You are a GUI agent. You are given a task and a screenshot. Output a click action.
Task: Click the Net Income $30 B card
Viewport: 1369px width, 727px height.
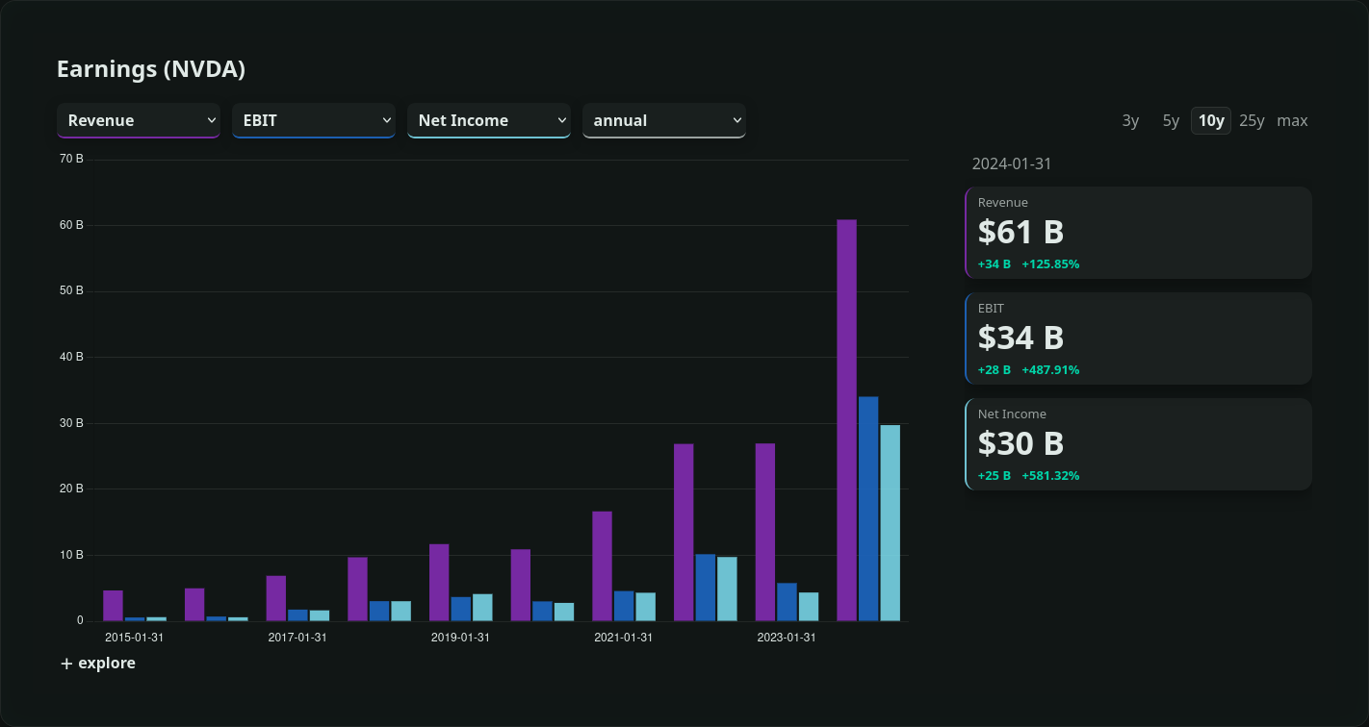coord(1138,444)
